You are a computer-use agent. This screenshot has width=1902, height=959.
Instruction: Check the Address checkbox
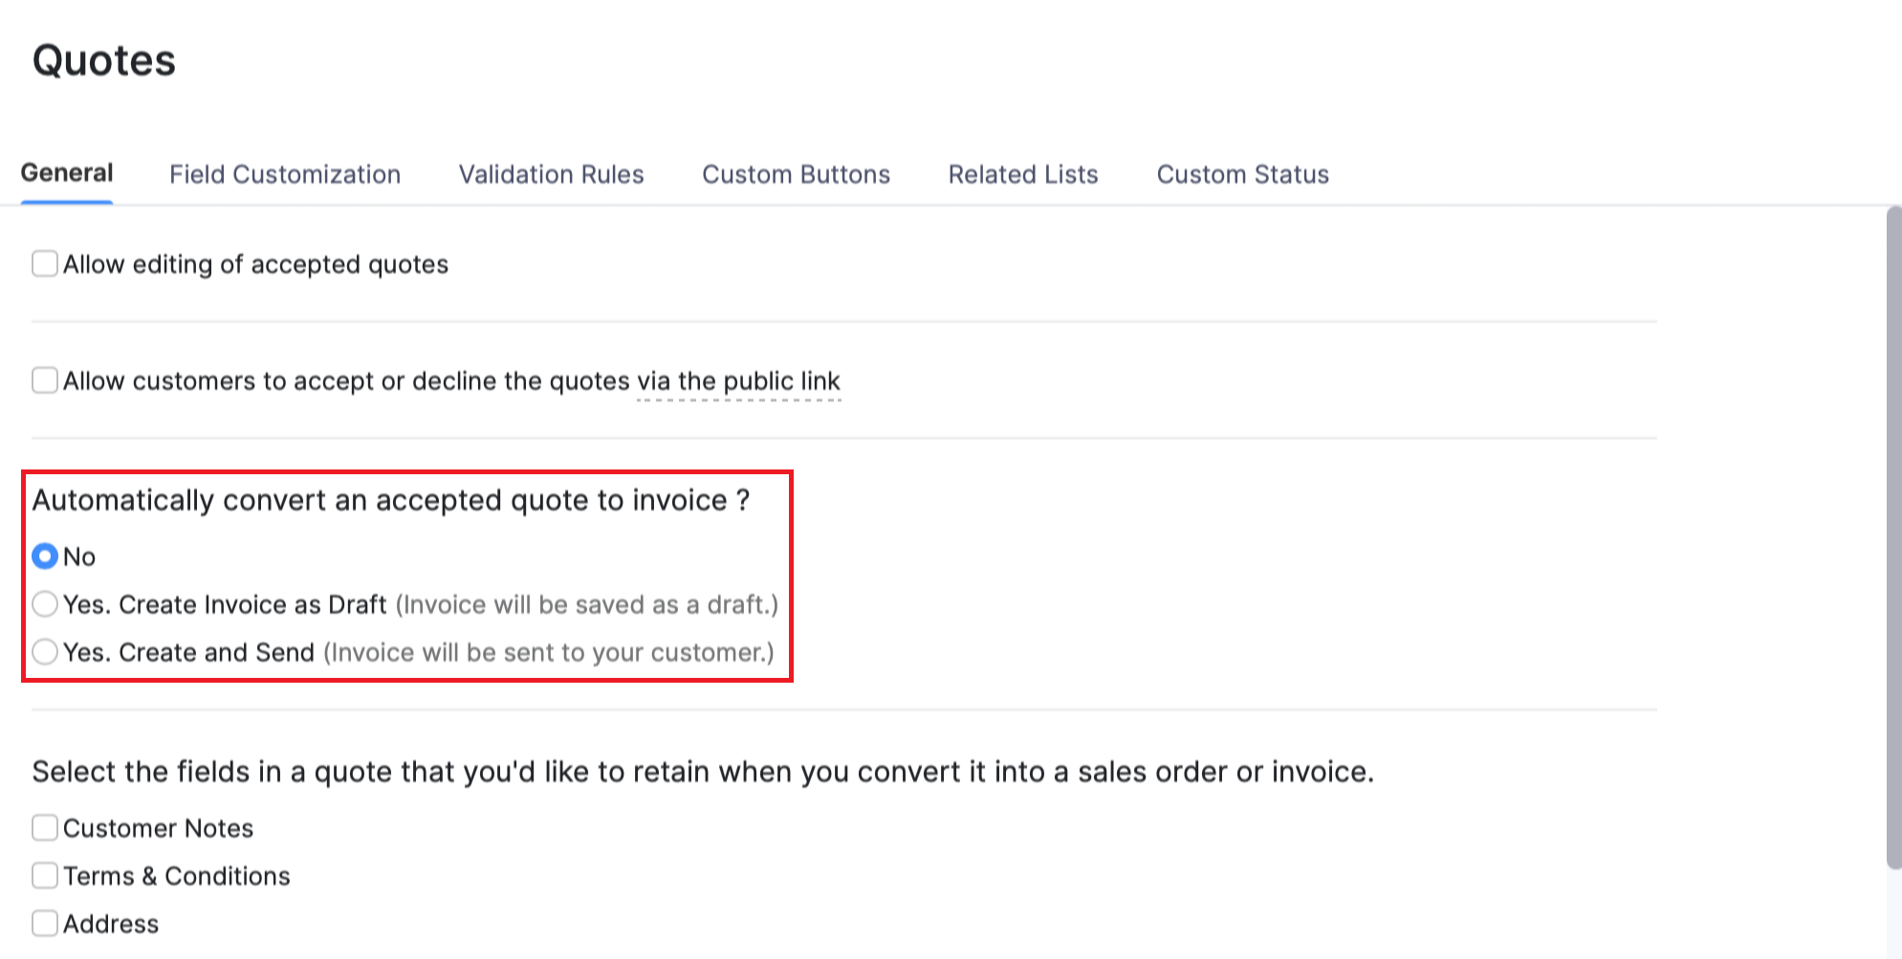(44, 922)
